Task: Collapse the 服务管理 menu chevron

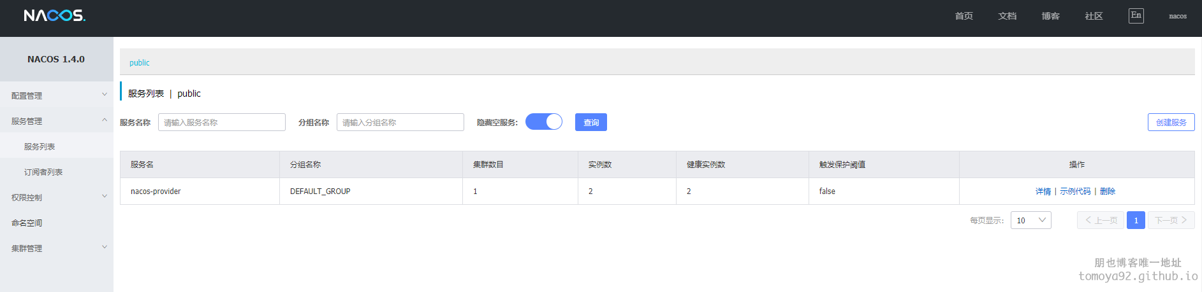Action: click(105, 120)
